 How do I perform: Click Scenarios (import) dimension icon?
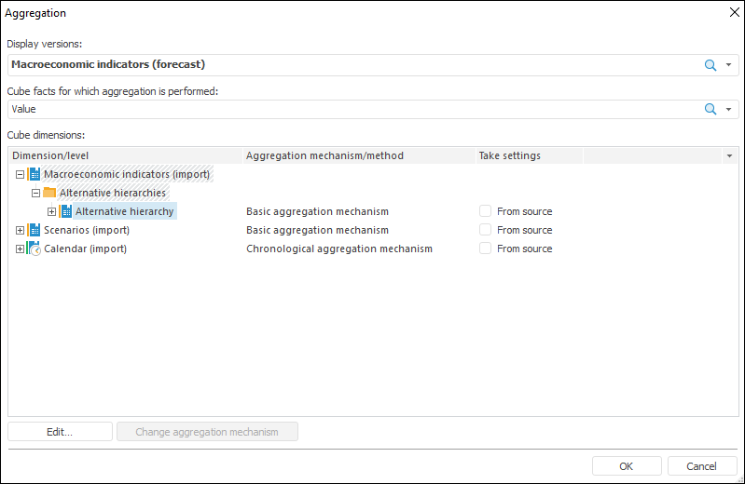pyautogui.click(x=34, y=230)
